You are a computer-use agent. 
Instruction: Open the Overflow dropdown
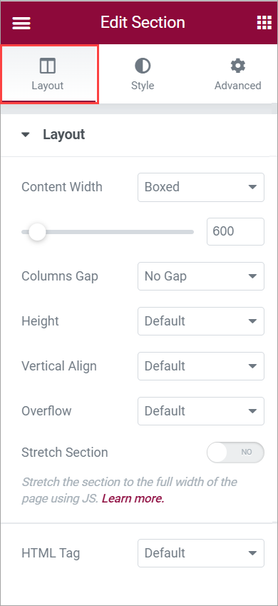201,411
